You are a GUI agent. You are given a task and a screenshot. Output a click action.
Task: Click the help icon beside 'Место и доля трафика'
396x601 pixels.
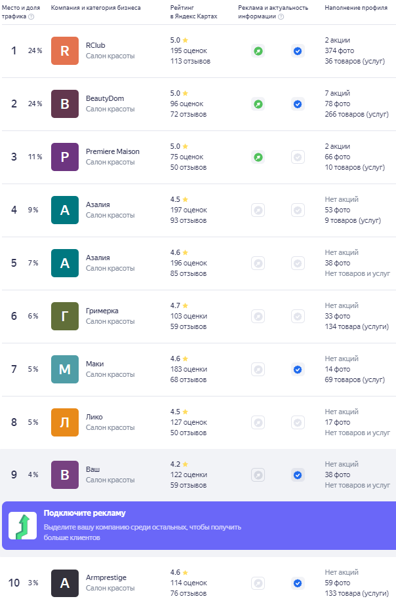pyautogui.click(x=31, y=16)
